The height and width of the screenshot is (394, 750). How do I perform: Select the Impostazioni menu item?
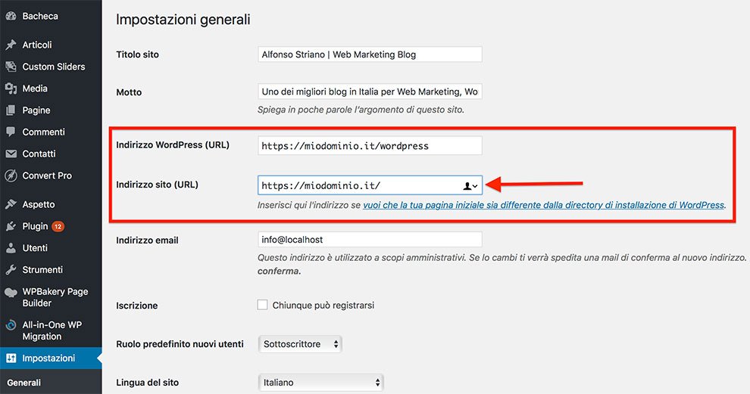click(51, 358)
